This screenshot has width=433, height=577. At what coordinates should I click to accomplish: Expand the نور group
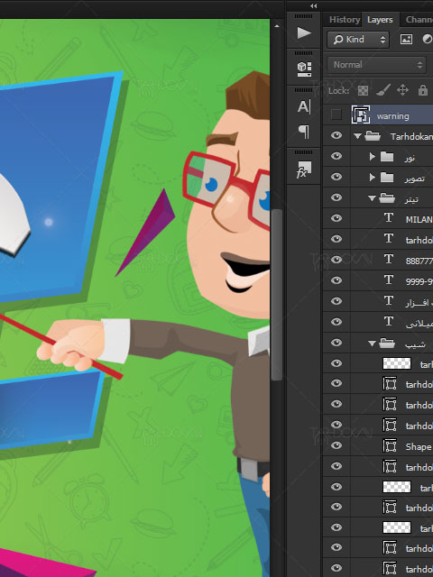(372, 157)
